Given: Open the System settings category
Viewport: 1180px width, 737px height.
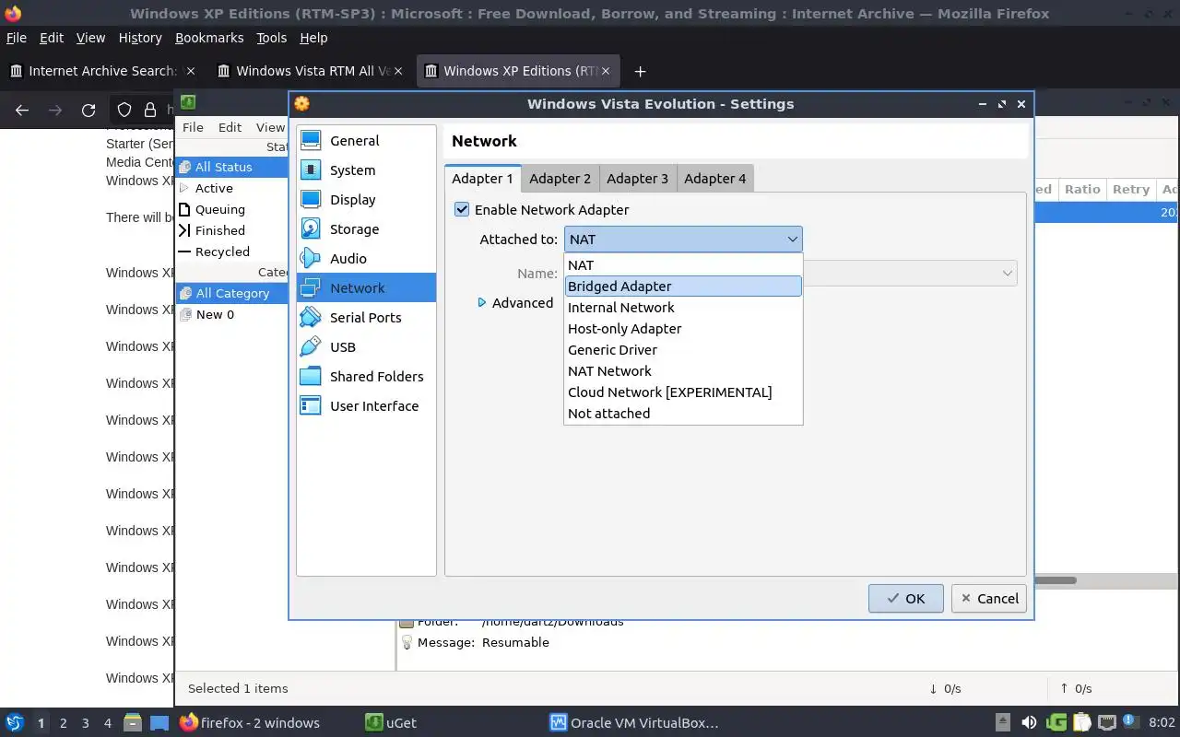Looking at the screenshot, I should (x=366, y=170).
